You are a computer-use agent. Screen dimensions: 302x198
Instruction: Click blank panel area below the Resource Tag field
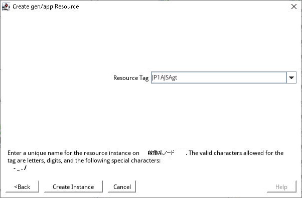pos(151,115)
